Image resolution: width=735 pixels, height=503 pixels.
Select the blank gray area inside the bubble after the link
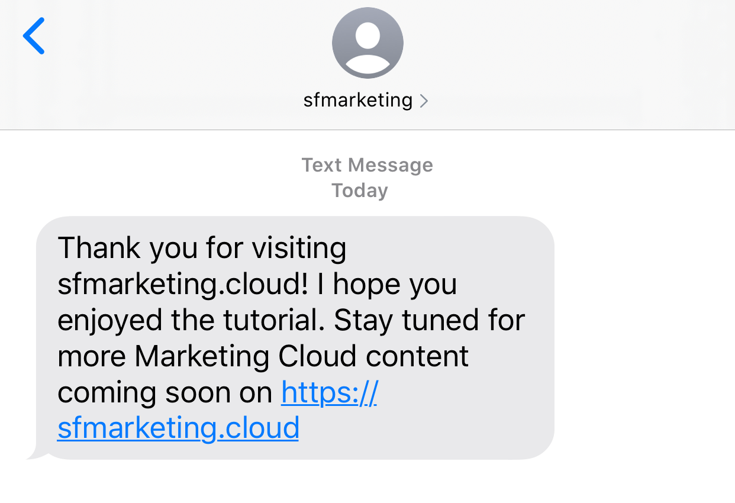(426, 428)
